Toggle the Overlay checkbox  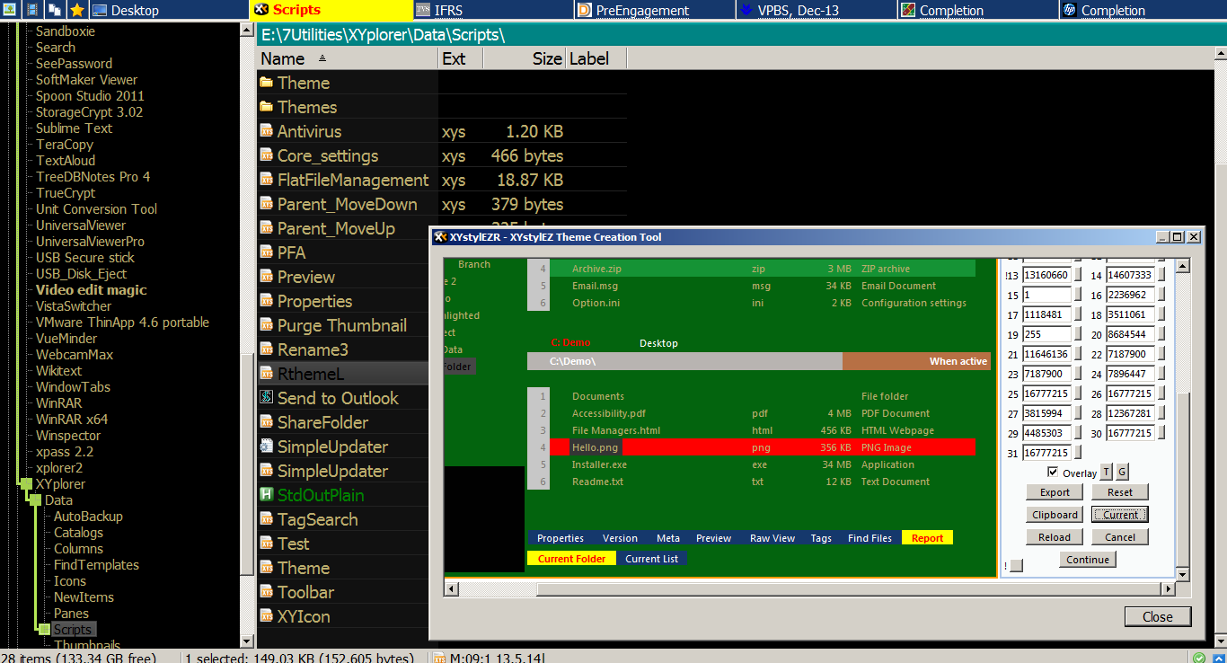[1053, 473]
